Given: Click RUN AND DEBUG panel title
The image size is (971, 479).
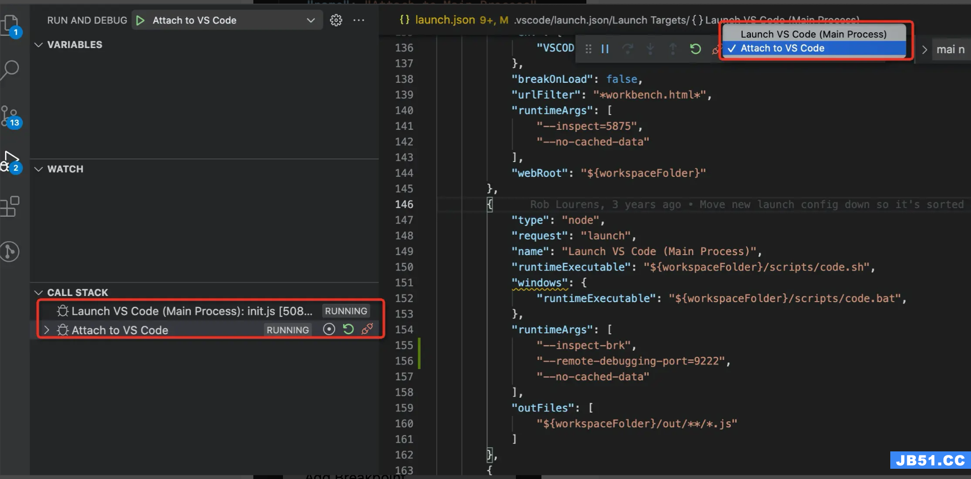Looking at the screenshot, I should click(87, 20).
